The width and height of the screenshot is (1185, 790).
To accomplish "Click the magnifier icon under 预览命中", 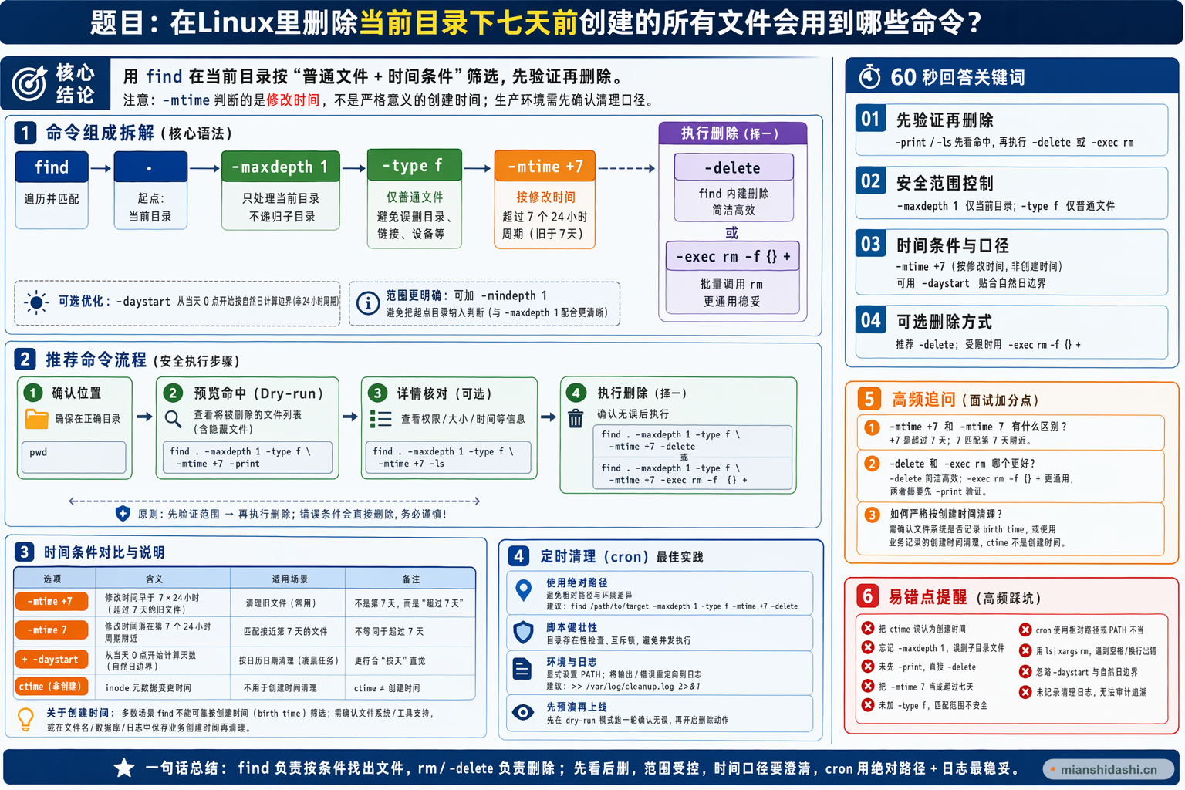I will 174,419.
